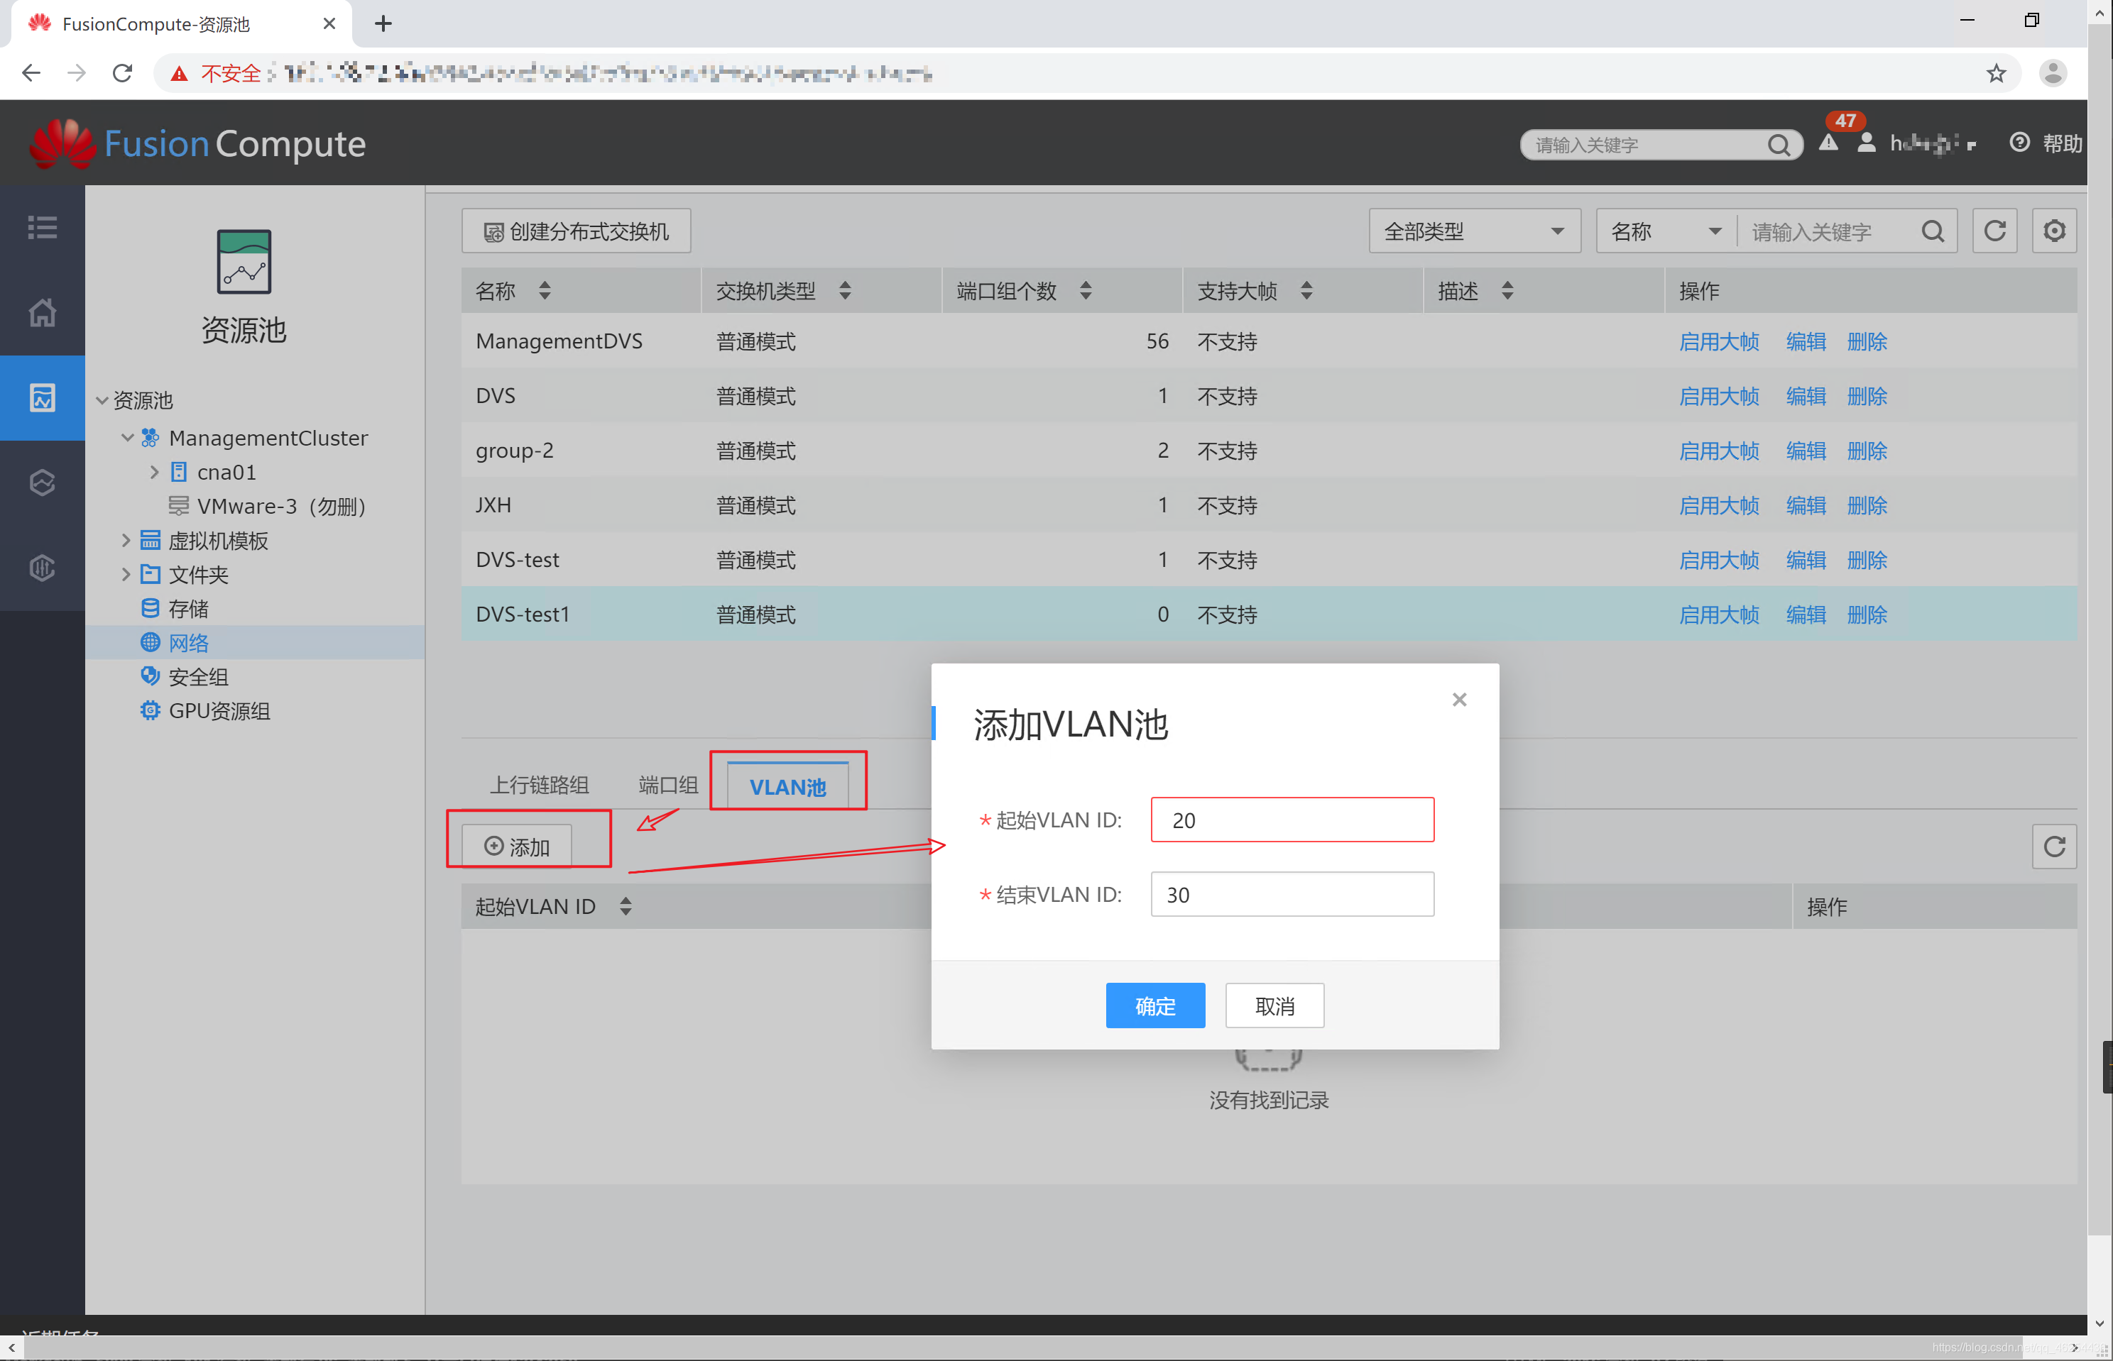Open the security shield sidebar icon
The image size is (2113, 1361).
pos(42,568)
